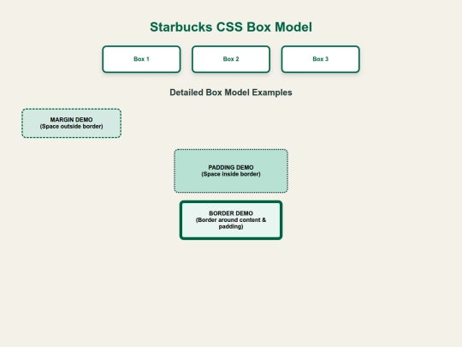Click the "Starbucks CSS Box Model" heading
This screenshot has height=347, width=462.
231,27
